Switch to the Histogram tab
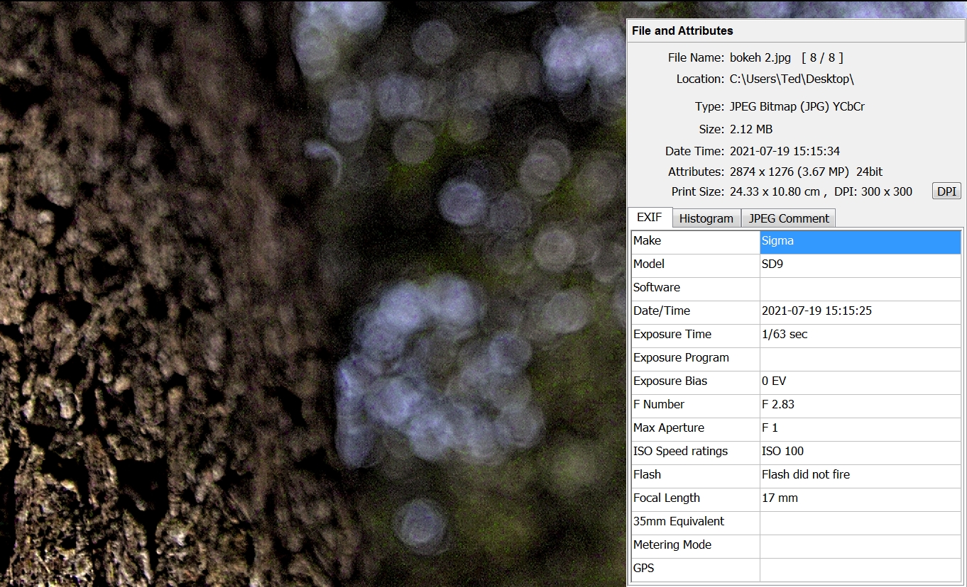 tap(706, 218)
